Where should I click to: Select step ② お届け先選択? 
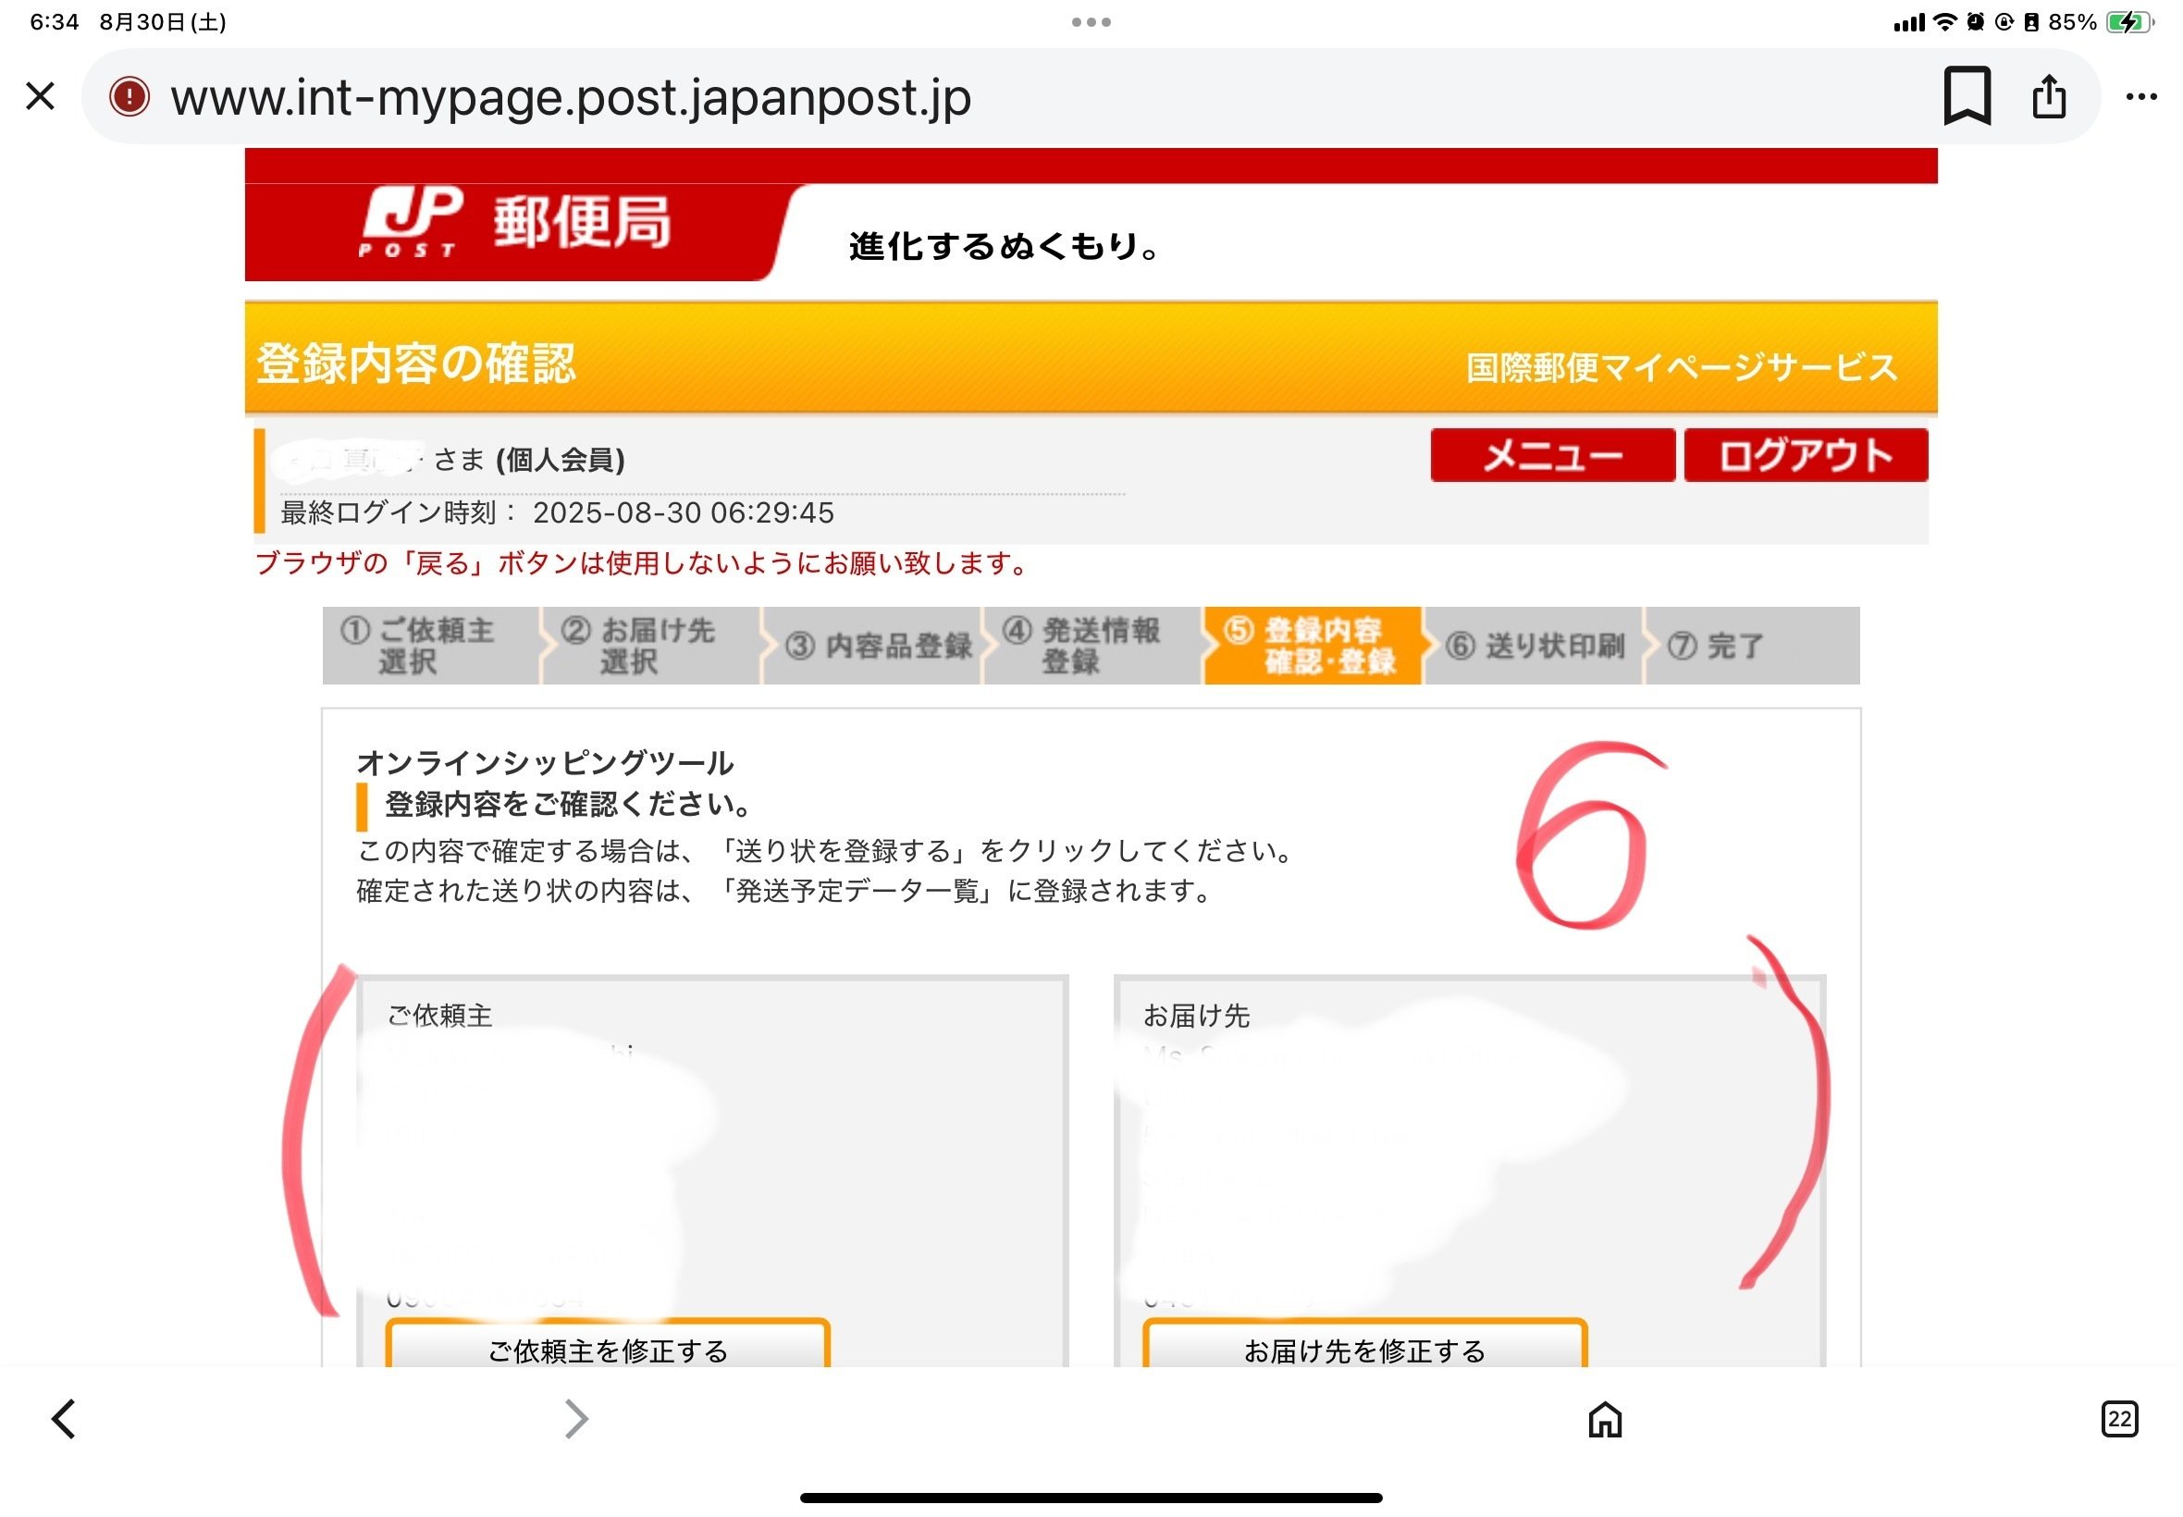coord(656,646)
